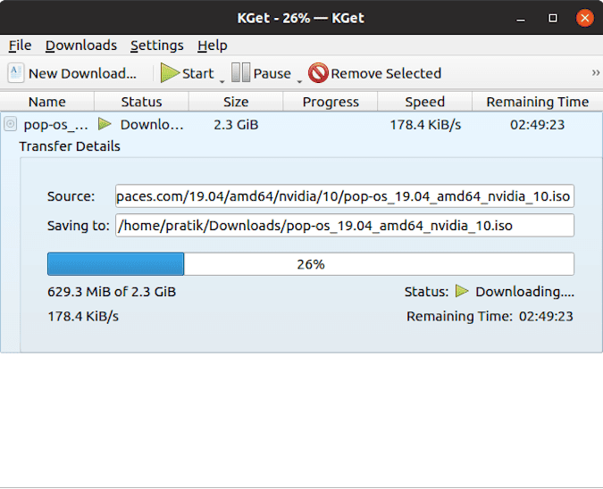Open the File menu

pos(20,46)
